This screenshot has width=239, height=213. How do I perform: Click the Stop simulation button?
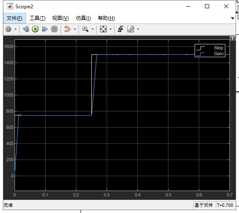click(x=54, y=29)
